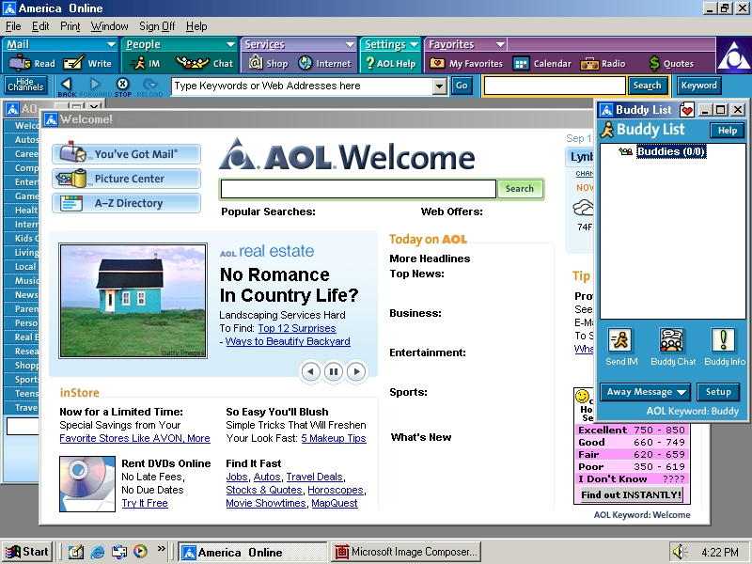
Task: Open Read mail icon in toolbar
Action: click(21, 64)
